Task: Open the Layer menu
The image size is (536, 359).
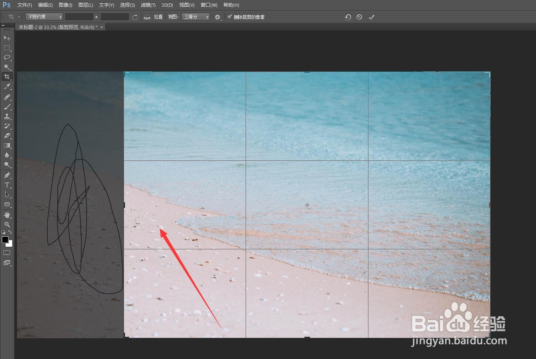Action: click(85, 5)
